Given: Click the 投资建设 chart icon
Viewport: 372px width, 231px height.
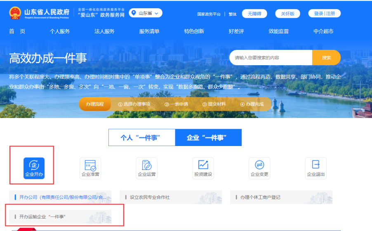Looking at the screenshot, I should [203, 165].
